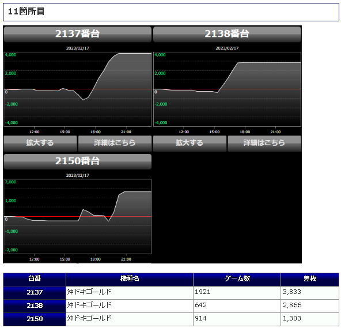Select table row number 2138

pyautogui.click(x=171, y=306)
